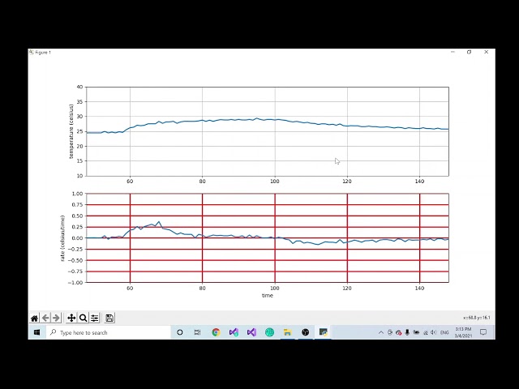Go back to the previous plot view
The image size is (519, 389).
pyautogui.click(x=45, y=318)
